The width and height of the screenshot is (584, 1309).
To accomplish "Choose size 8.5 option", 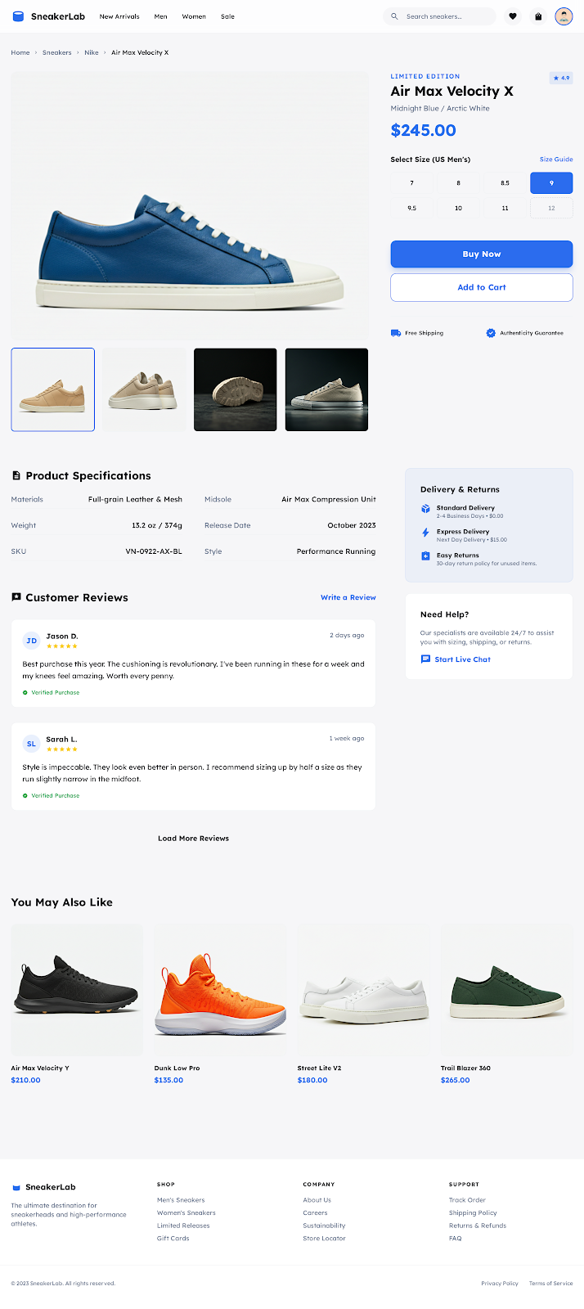I will coord(505,183).
